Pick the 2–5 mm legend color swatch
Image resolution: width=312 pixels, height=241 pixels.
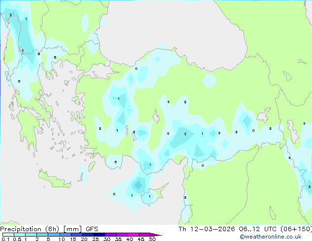(42, 235)
